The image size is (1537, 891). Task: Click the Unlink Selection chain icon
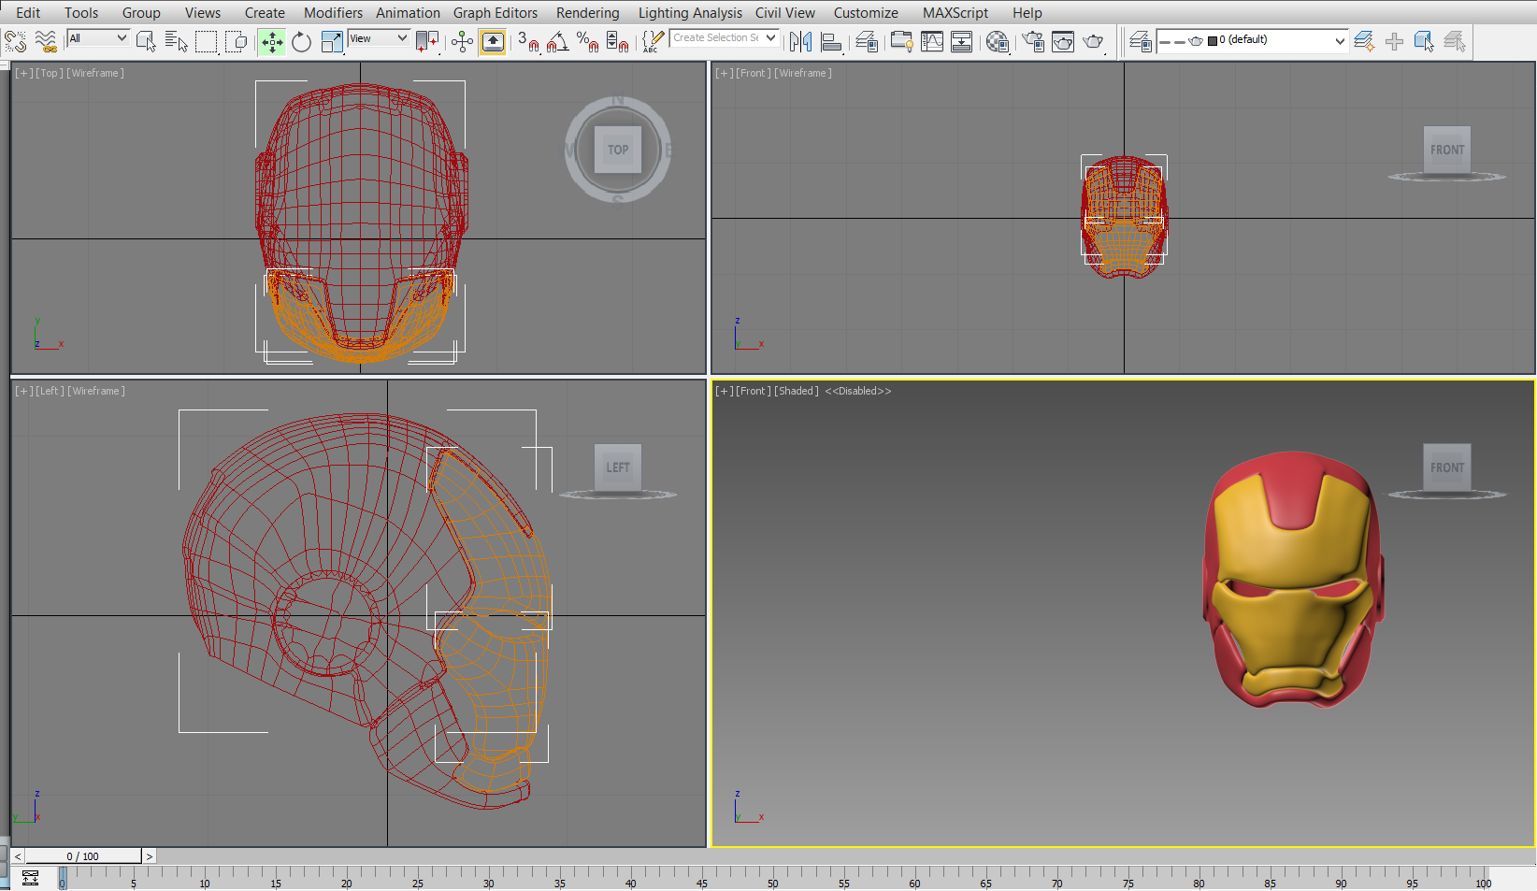(16, 41)
